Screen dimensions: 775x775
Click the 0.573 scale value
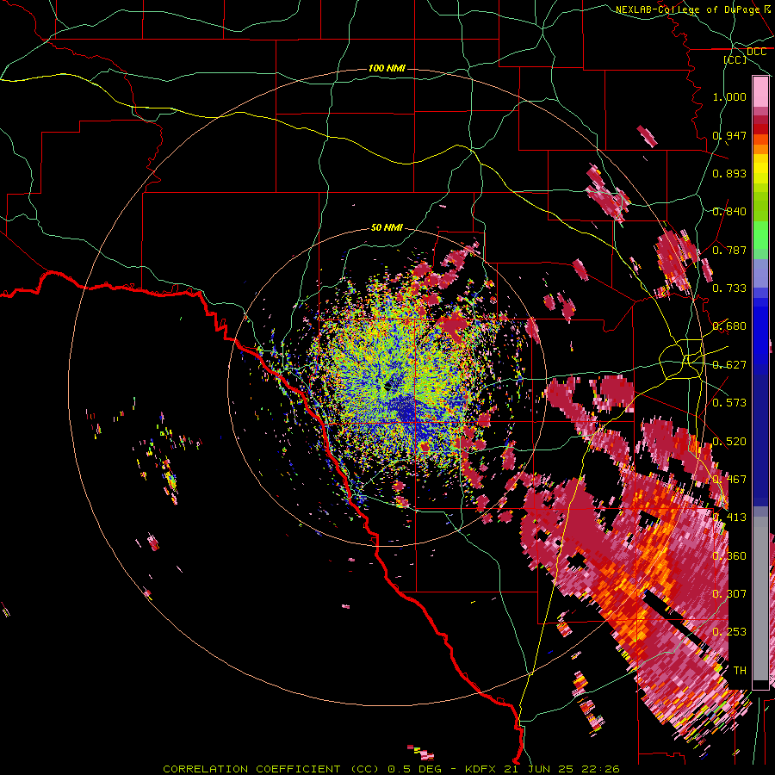click(729, 402)
